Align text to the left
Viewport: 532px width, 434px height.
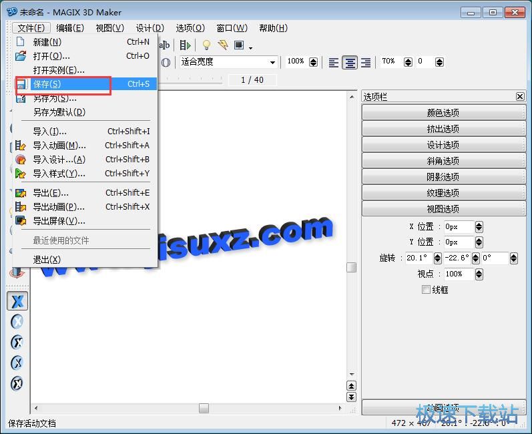(x=334, y=63)
